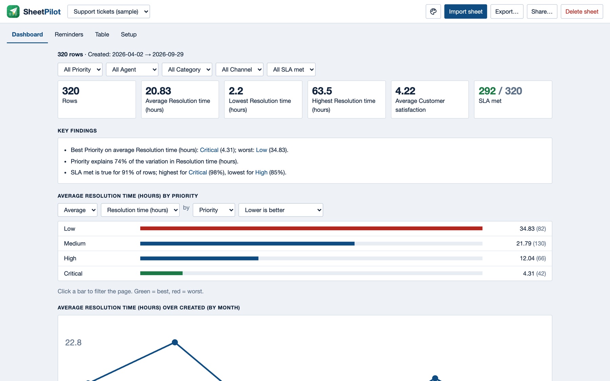Open the All Category filter dropdown

[x=187, y=69]
